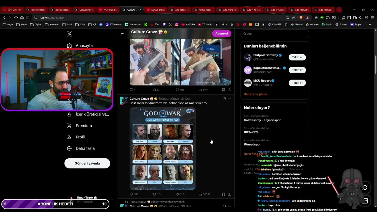This screenshot has height=212, width=377.
Task: Reload the page in browser toolbar
Action: (x=16, y=18)
